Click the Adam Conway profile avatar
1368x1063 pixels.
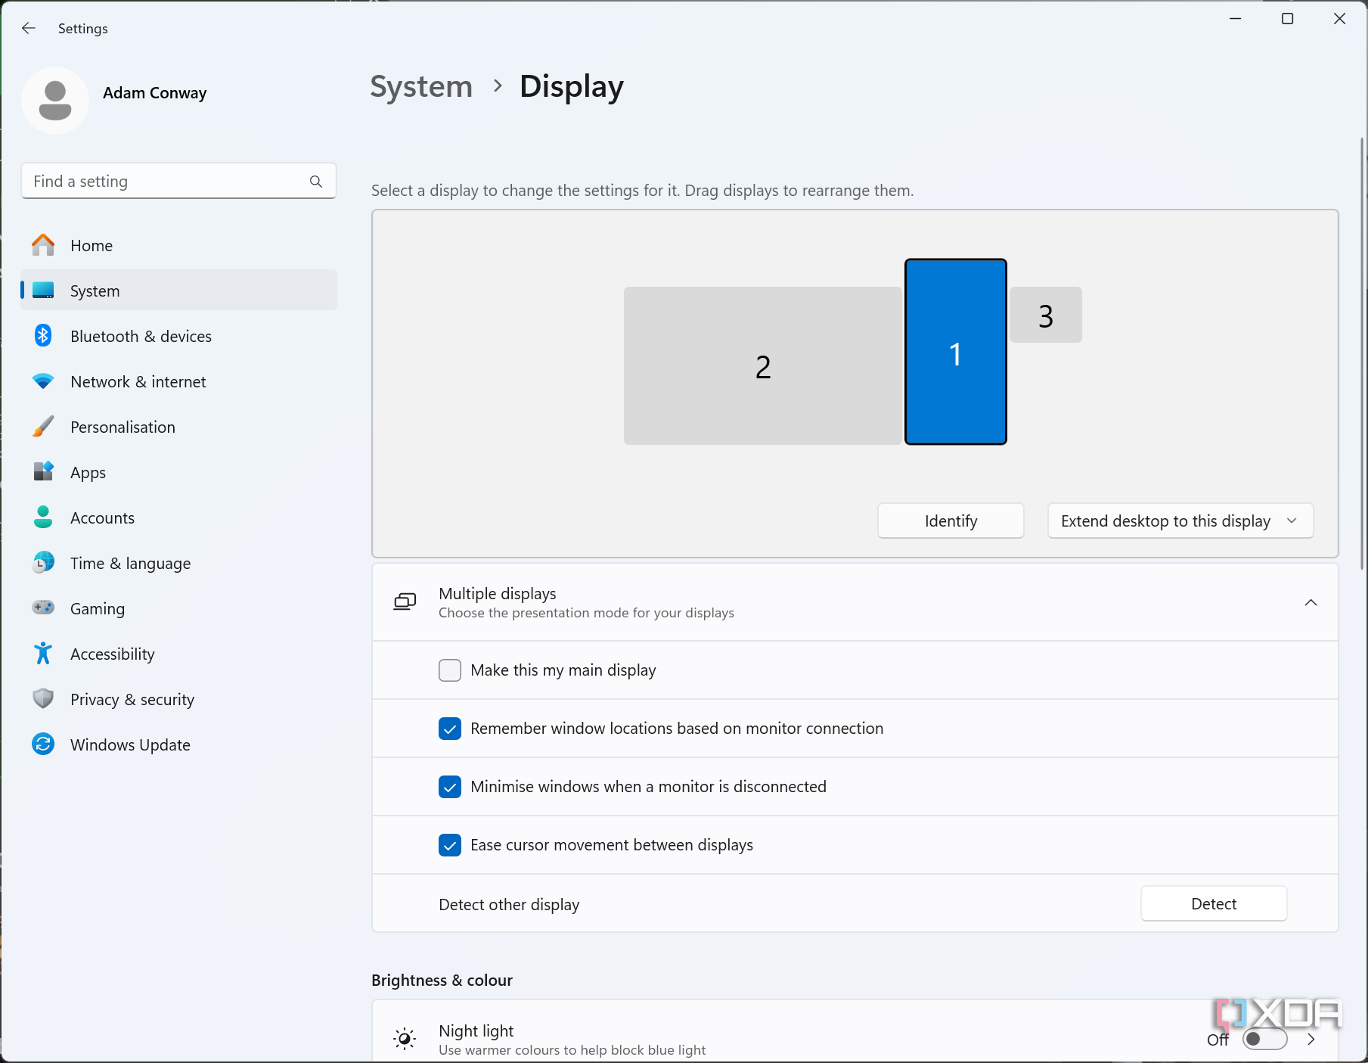pos(54,100)
